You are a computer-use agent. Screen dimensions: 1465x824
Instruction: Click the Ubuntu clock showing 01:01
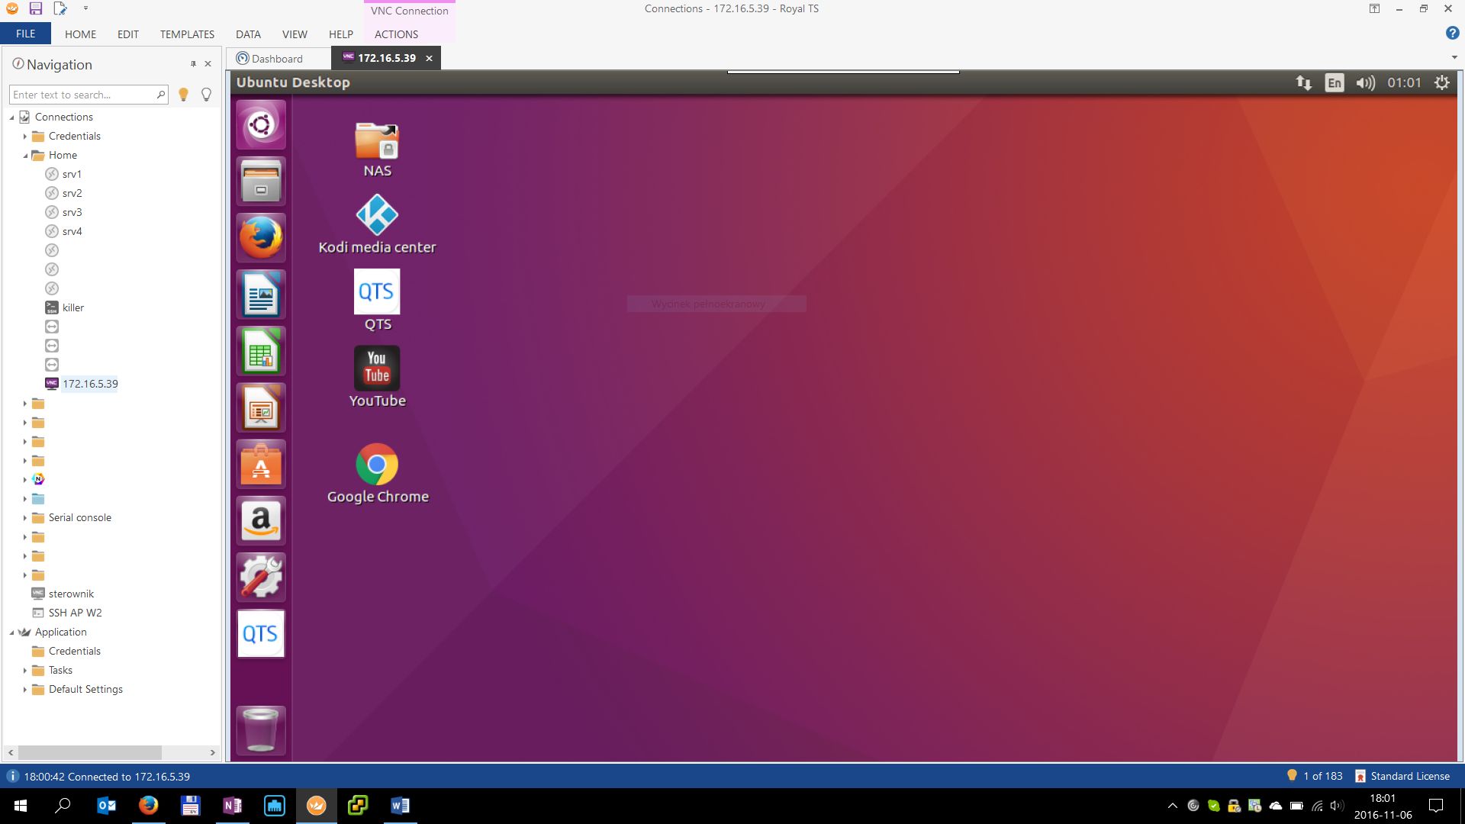tap(1404, 82)
